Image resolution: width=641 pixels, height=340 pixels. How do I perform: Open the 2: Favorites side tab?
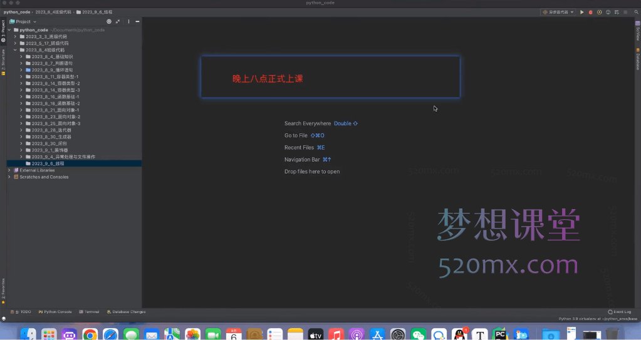(3, 291)
